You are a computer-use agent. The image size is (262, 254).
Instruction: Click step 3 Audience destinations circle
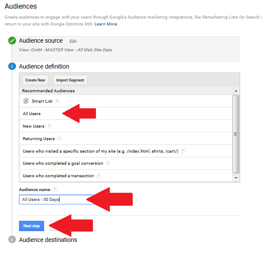12,240
